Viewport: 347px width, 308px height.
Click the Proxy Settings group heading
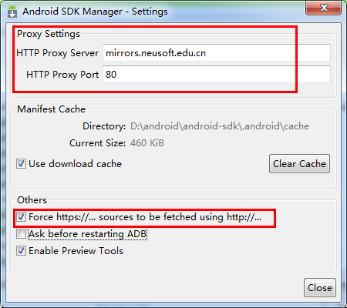[x=49, y=34]
